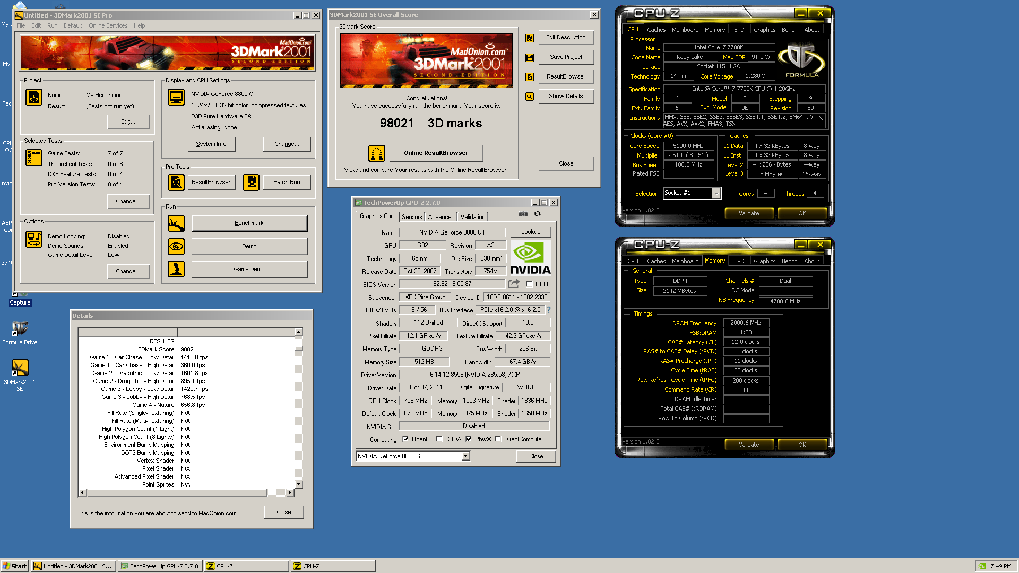Toggle the OpenCL checkbox
The width and height of the screenshot is (1019, 573).
click(x=405, y=439)
